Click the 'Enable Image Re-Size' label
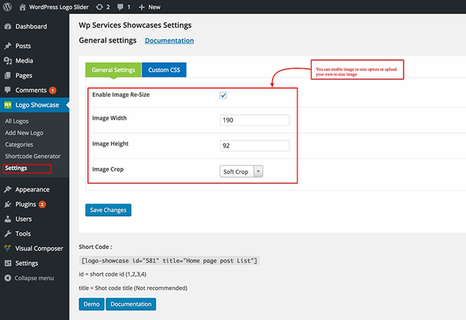 tap(121, 94)
